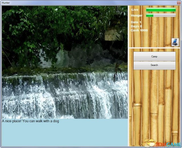Click the Hunger progress bar
Image resolution: width=182 pixels, height=148 pixels.
pyautogui.click(x=161, y=15)
